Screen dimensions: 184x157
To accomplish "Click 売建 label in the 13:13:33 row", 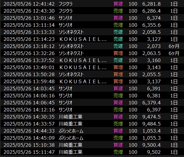I will (118, 32).
